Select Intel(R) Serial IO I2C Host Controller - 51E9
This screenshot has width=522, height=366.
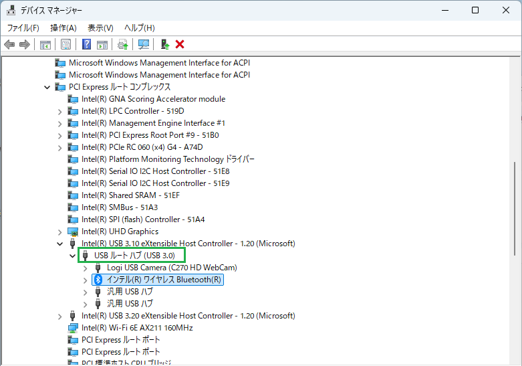tap(156, 183)
